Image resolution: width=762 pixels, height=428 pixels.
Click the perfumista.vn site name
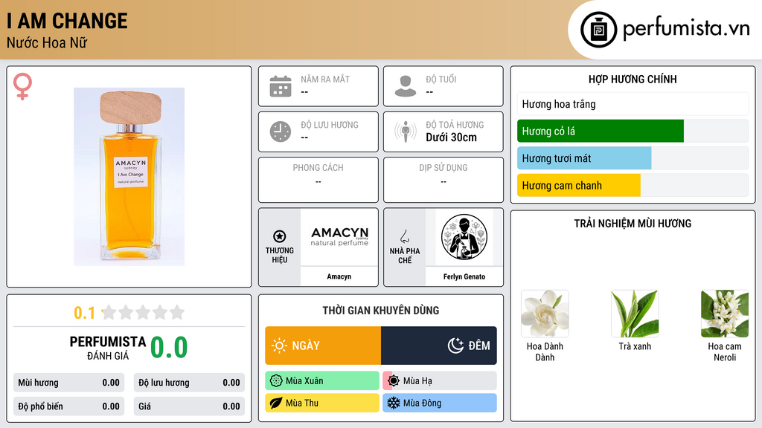pyautogui.click(x=686, y=28)
